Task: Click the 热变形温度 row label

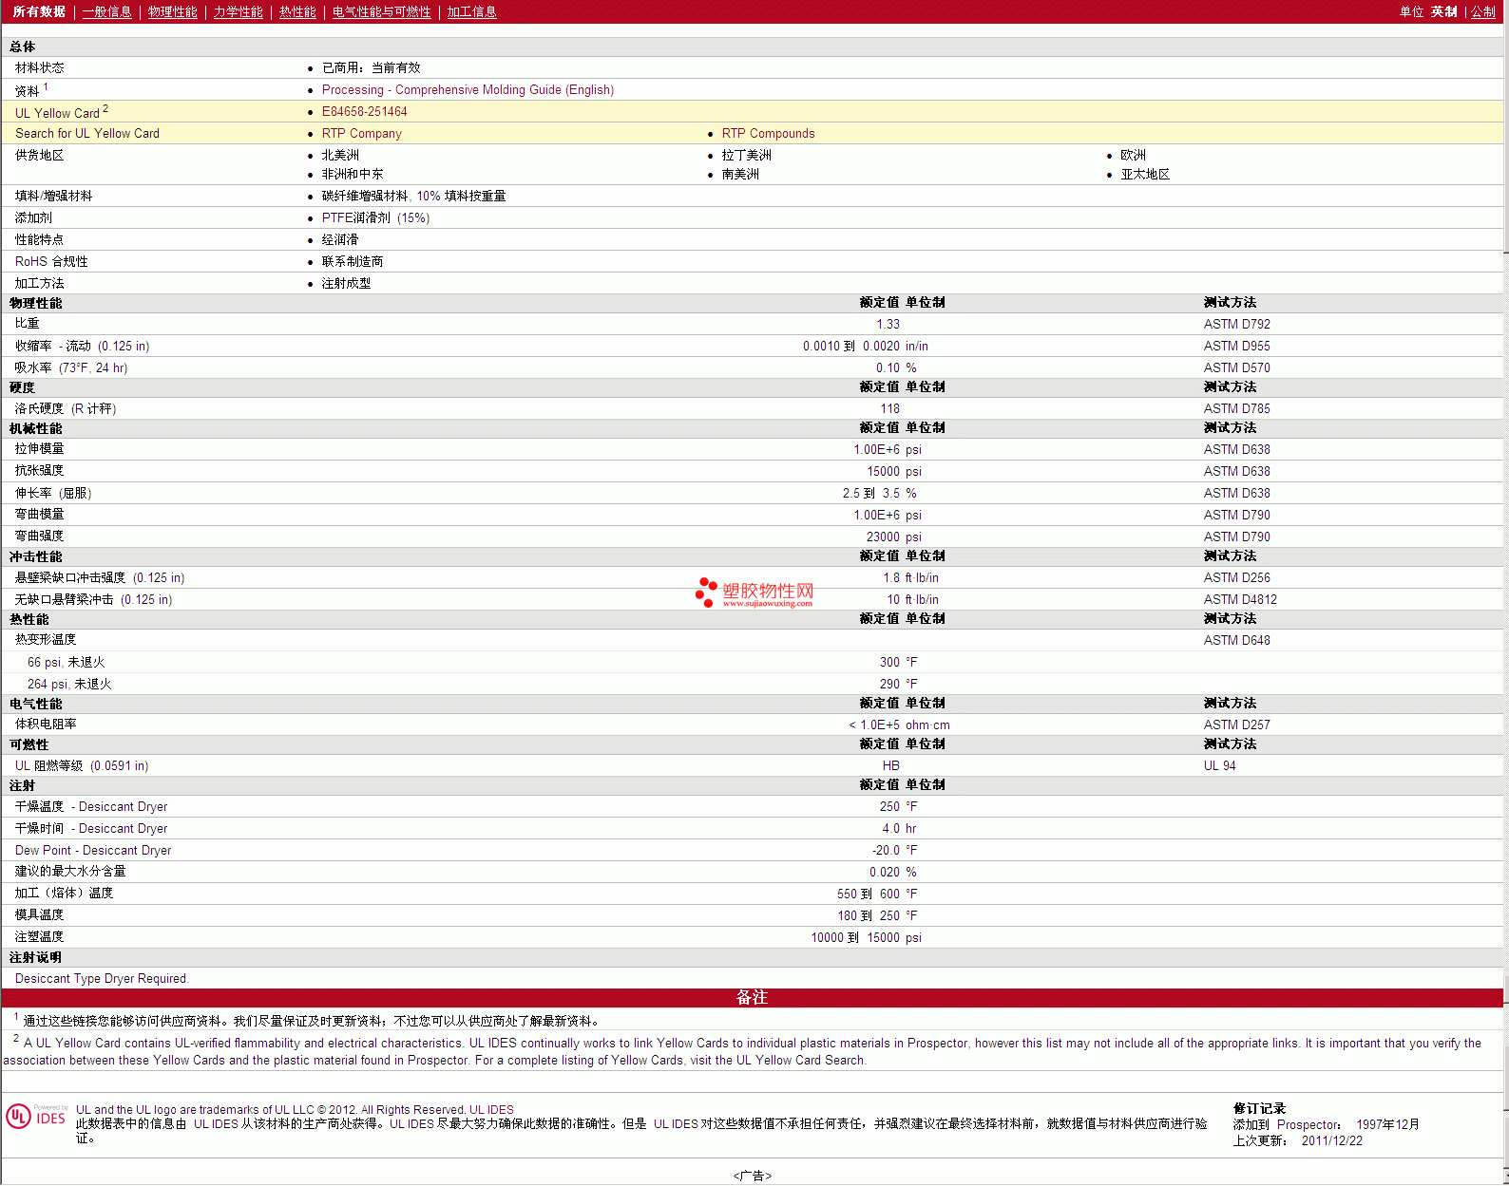Action: 46,639
